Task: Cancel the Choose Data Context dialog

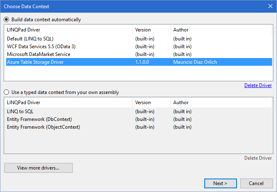Action: 256,183
